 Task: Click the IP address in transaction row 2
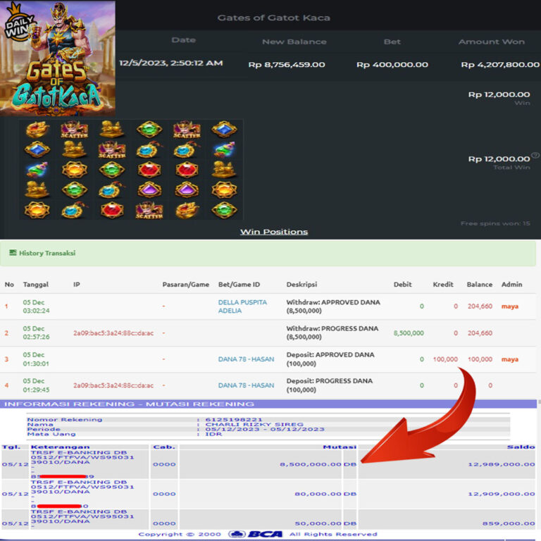[113, 333]
